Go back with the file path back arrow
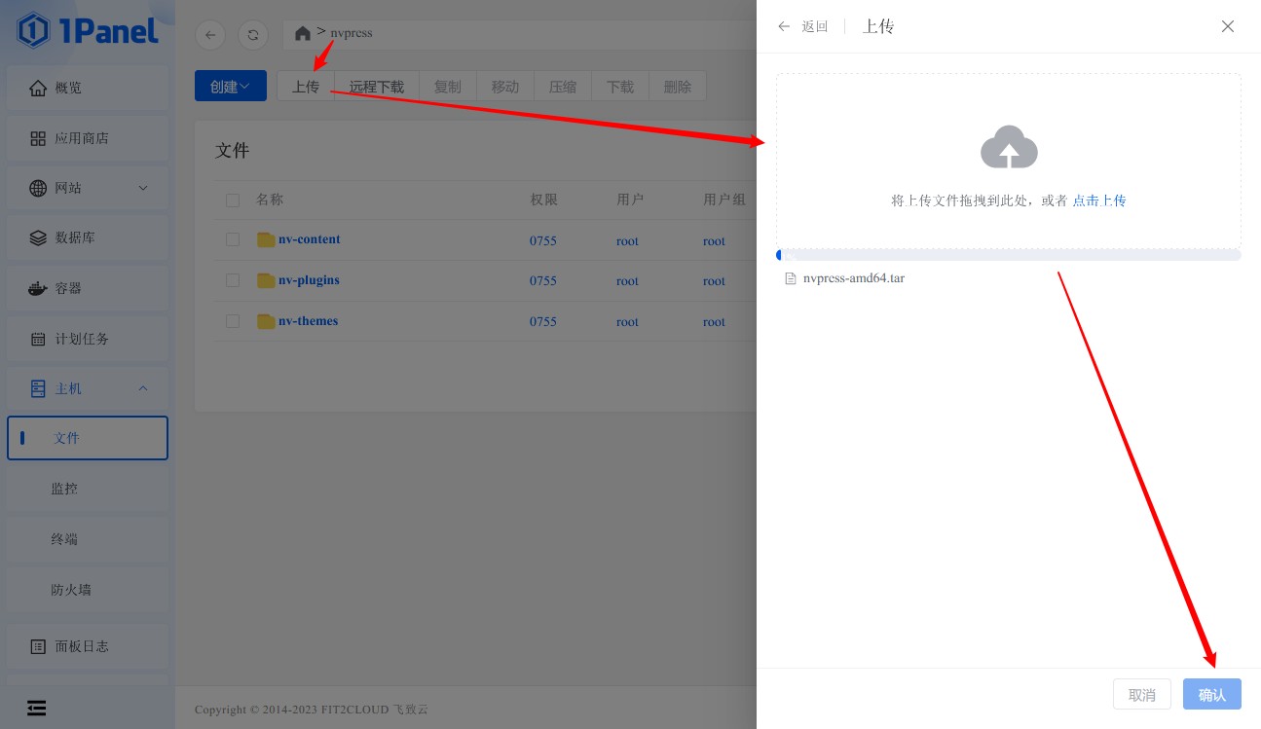1261x729 pixels. (x=210, y=34)
